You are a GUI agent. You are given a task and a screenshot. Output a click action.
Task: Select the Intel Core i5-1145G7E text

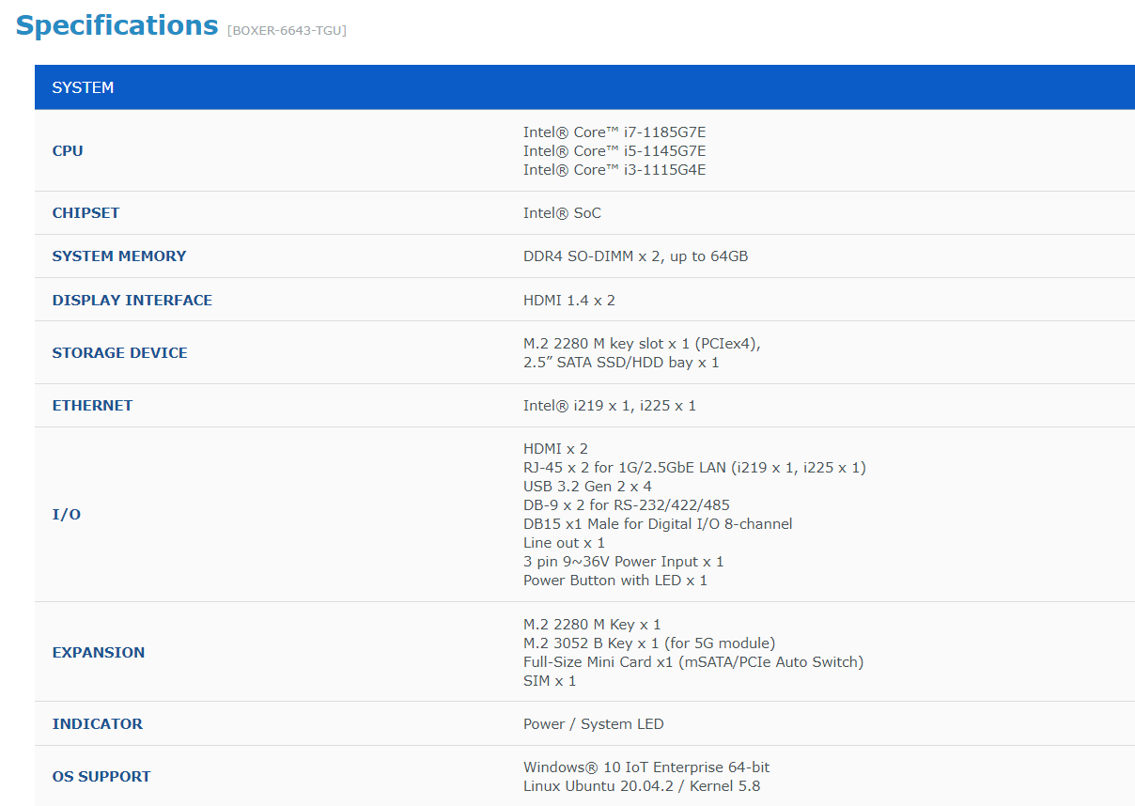(614, 151)
